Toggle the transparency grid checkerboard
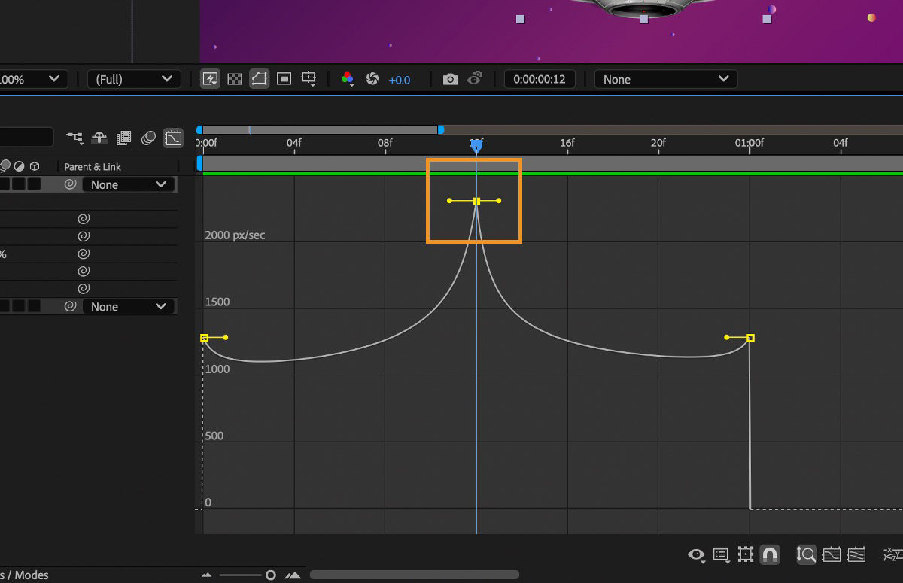 pyautogui.click(x=235, y=78)
